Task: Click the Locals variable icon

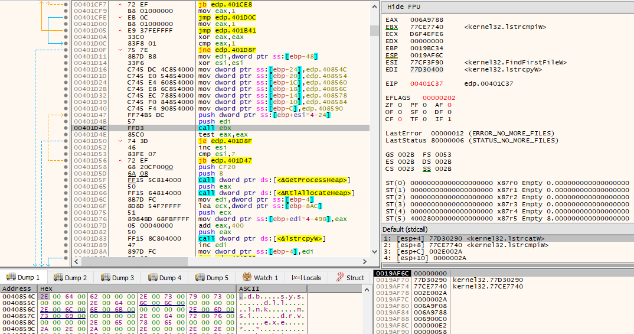Action: pyautogui.click(x=296, y=278)
